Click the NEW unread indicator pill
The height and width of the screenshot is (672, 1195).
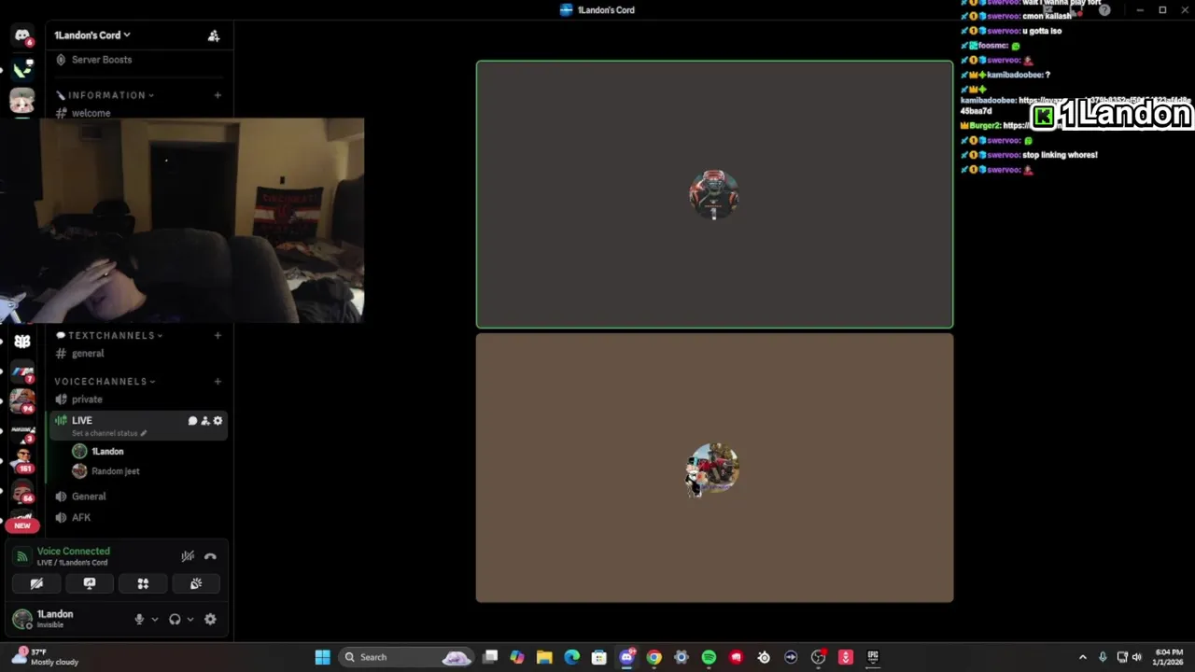[x=22, y=525]
